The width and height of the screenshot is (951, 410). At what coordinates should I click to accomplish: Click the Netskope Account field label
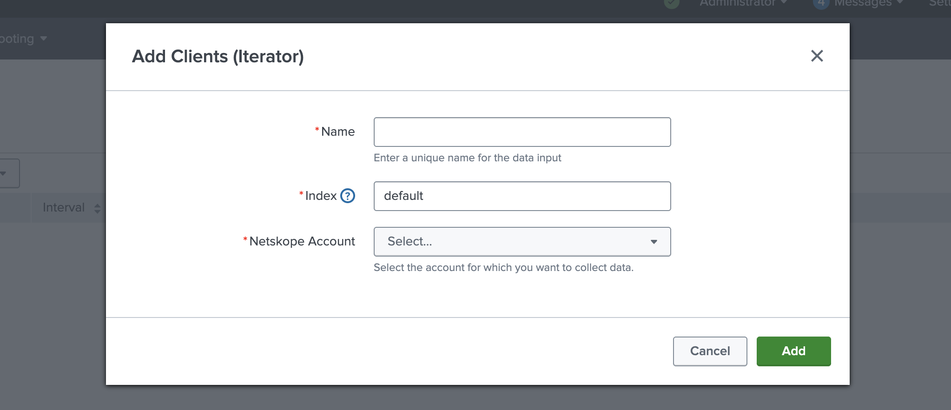[x=302, y=241]
